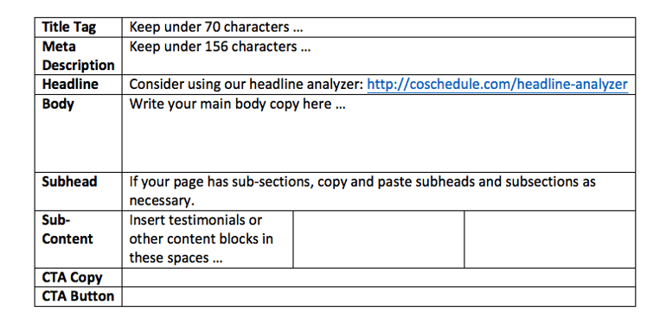Click the empty CTA Copy field
The width and height of the screenshot is (666, 324).
click(379, 277)
